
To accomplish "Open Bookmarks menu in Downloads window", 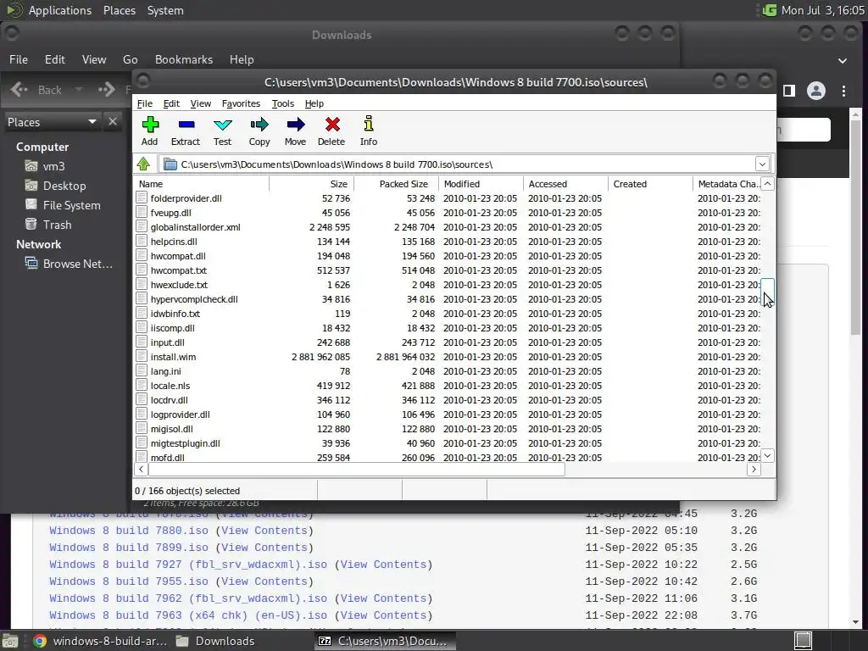I will pos(184,59).
